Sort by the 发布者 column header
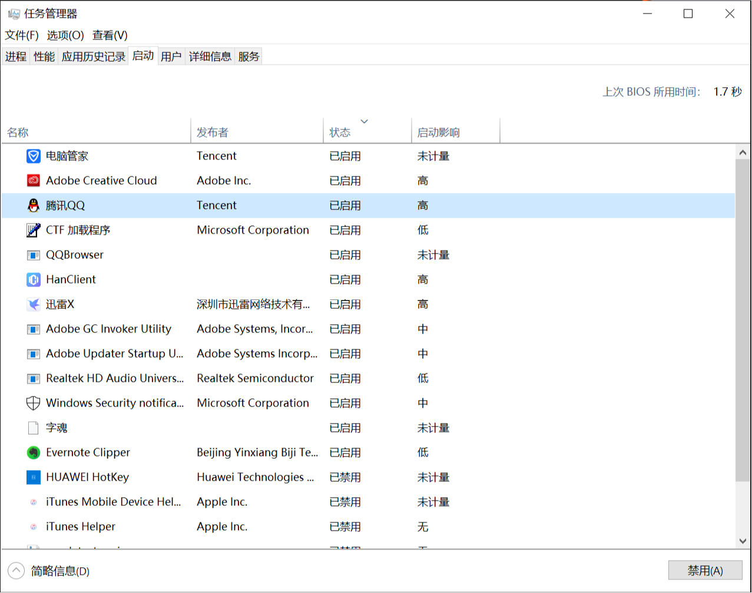 (212, 132)
